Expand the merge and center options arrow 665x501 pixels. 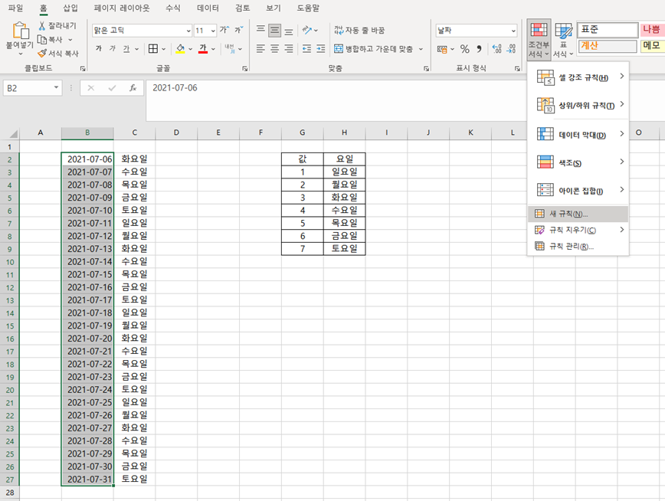[x=421, y=49]
